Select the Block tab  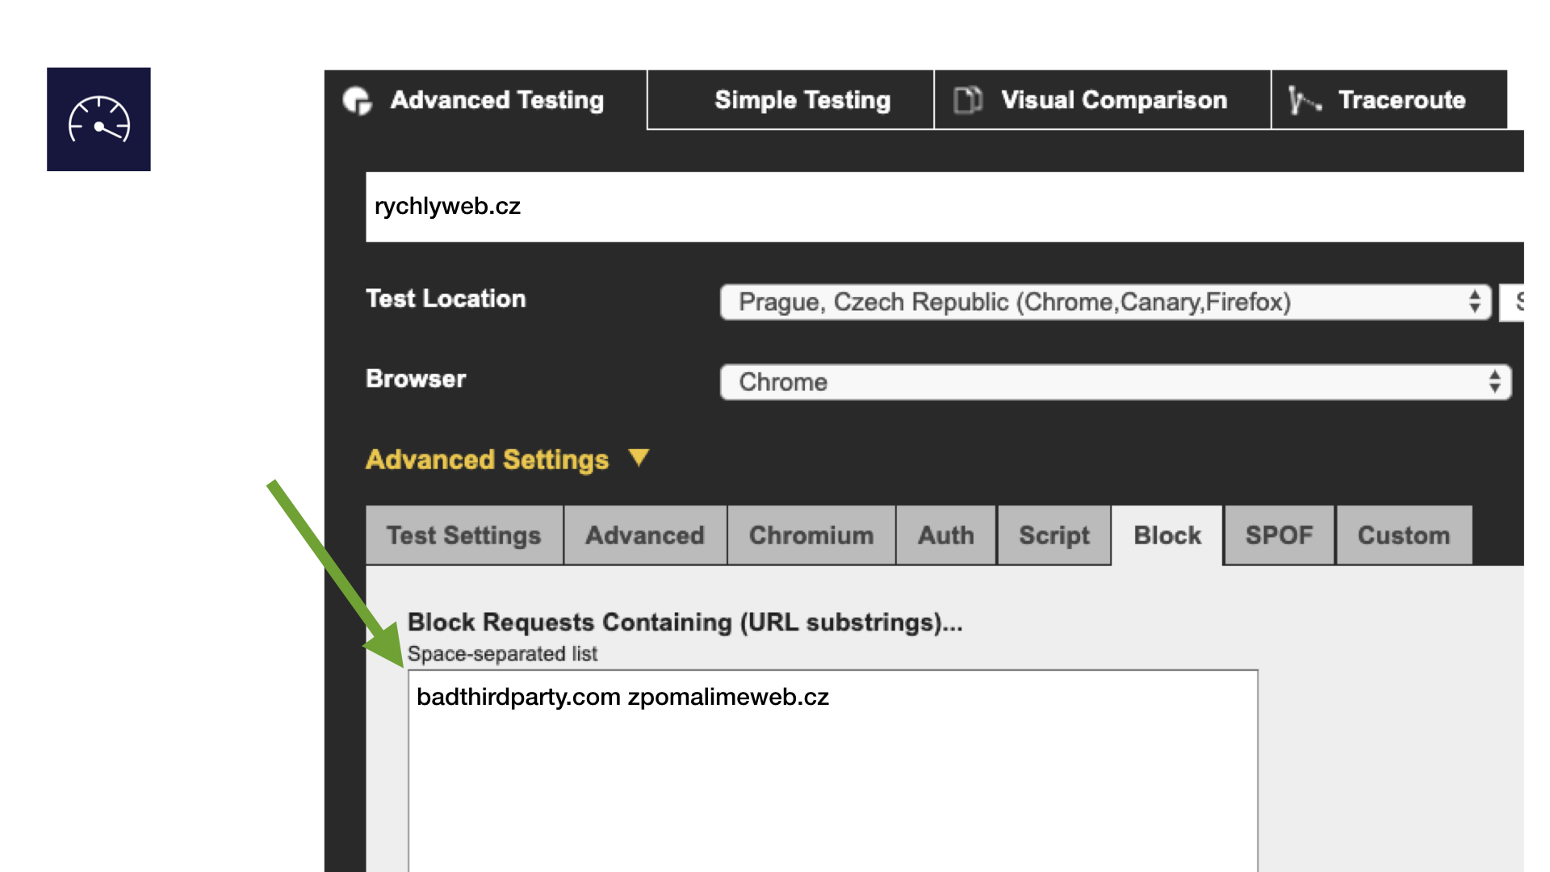tap(1167, 535)
